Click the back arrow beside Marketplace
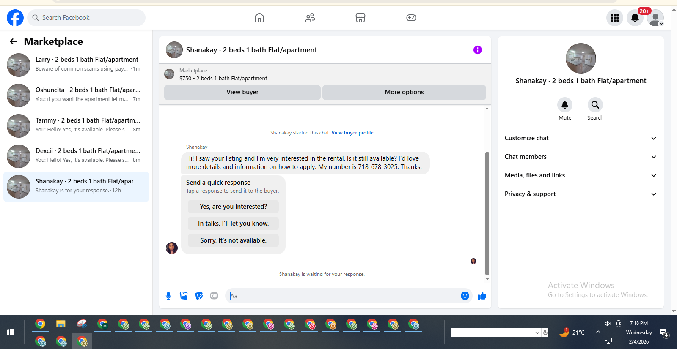The height and width of the screenshot is (349, 677). (14, 41)
